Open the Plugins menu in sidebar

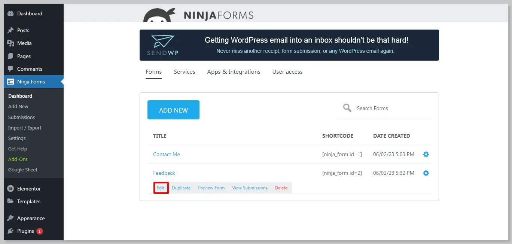click(x=25, y=231)
